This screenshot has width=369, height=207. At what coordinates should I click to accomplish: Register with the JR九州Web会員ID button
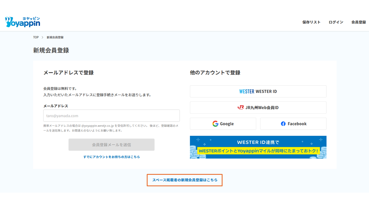pos(258,108)
